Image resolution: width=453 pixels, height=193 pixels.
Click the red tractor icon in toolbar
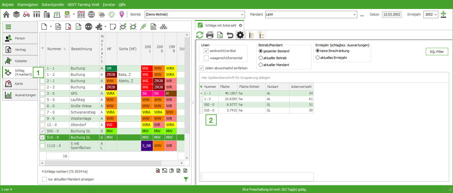tap(27, 14)
